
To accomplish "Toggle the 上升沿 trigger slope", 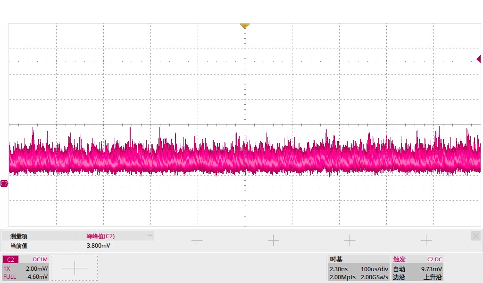I will pyautogui.click(x=432, y=277).
